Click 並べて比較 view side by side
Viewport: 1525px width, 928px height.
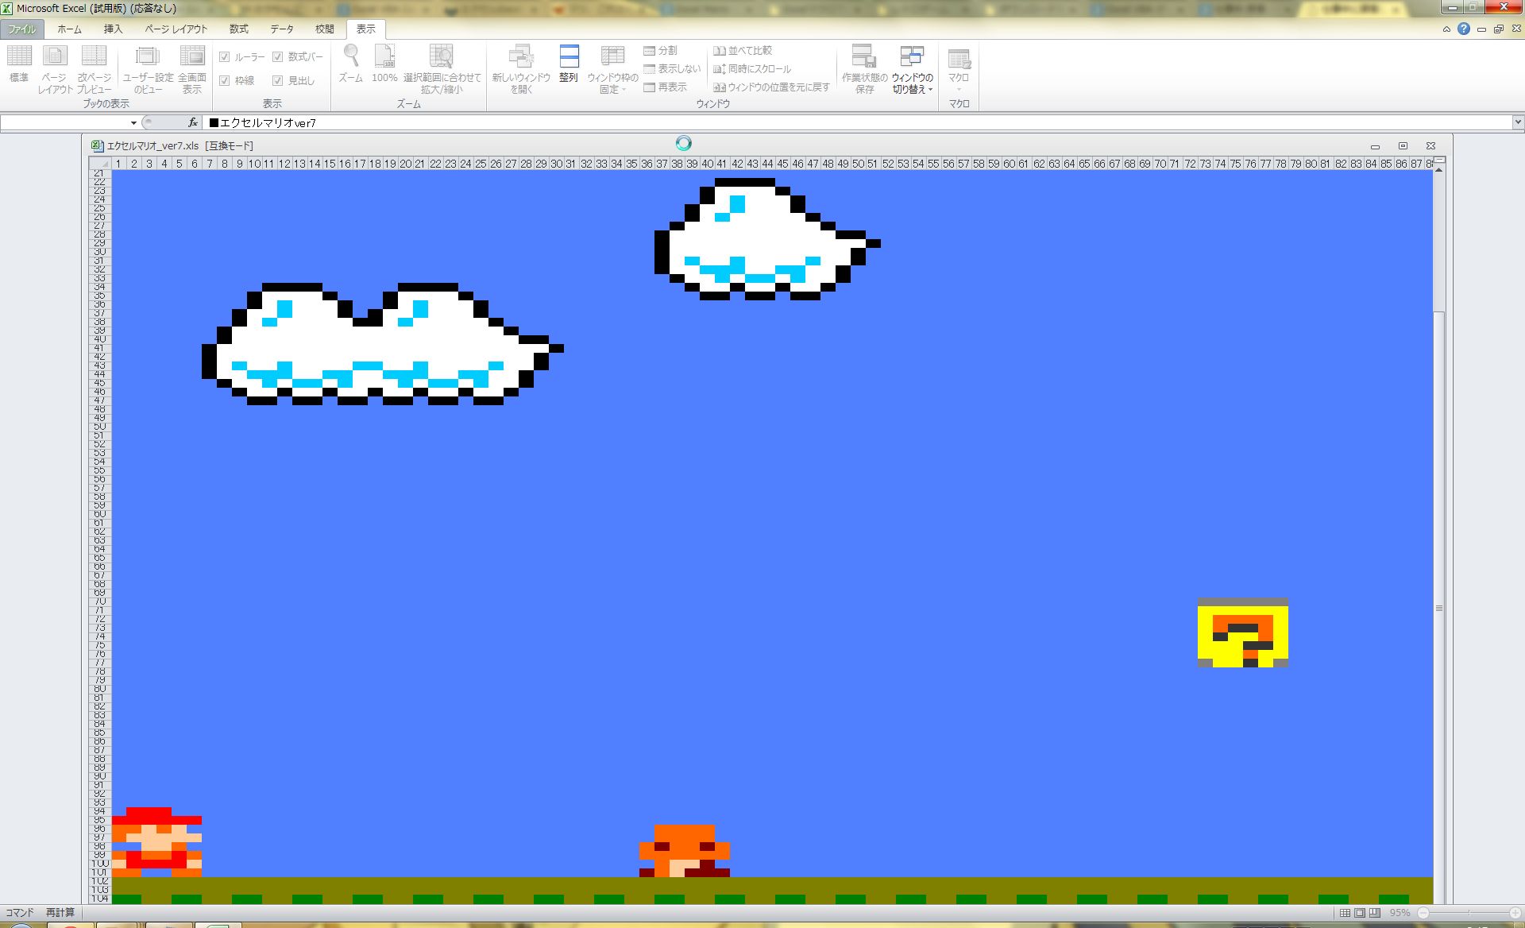point(743,50)
